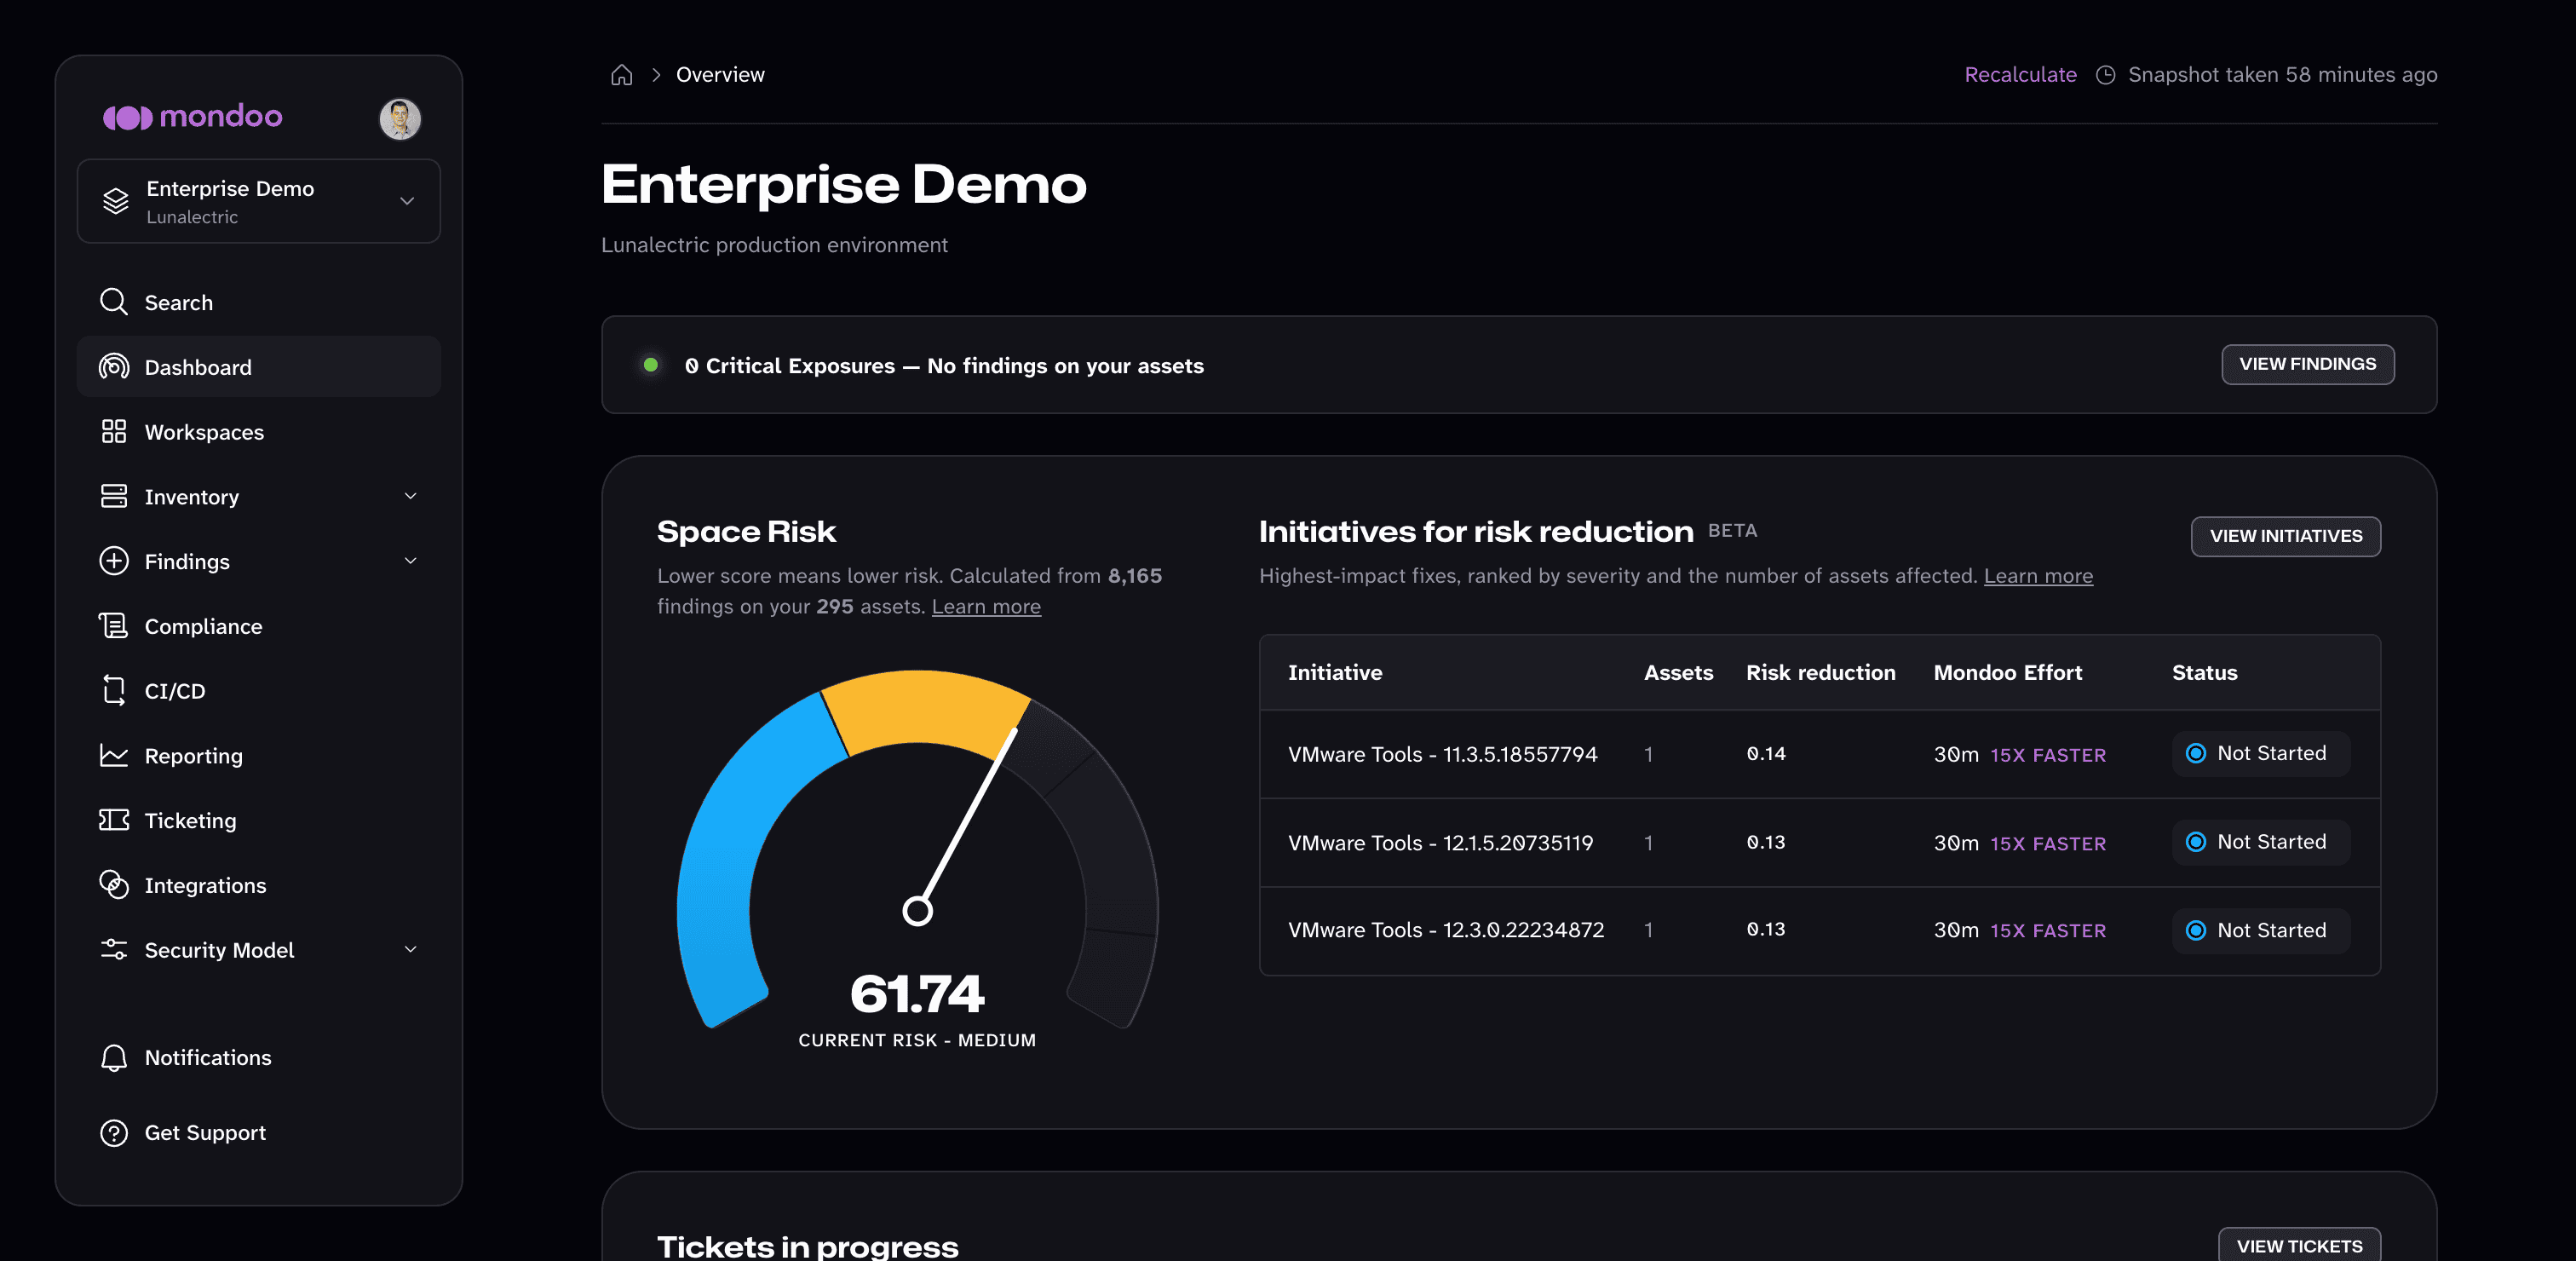Open the Findings menu item
2576x1261 pixels.
(259, 561)
